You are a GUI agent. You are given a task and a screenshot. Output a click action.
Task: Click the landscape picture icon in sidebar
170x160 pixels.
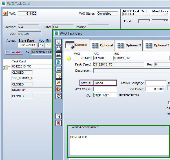coord(59,69)
